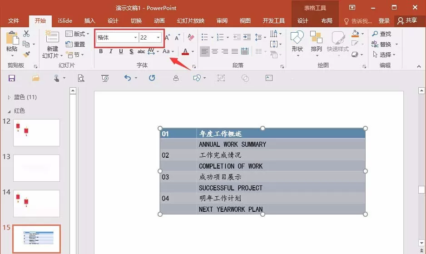
Task: Click the shape outline pen color
Action: 355,44
